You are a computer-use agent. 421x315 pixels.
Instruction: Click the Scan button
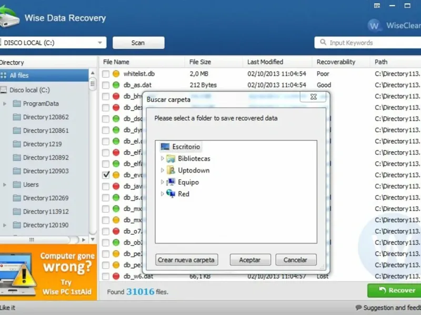pyautogui.click(x=138, y=43)
